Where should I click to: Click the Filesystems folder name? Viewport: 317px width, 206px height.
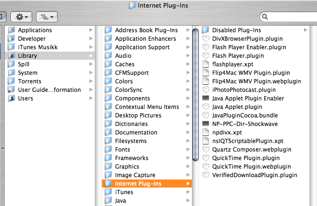131,141
